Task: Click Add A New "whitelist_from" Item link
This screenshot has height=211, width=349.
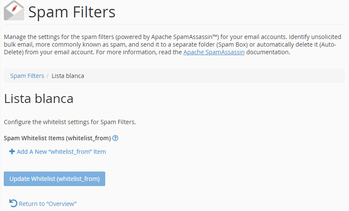Action: point(61,152)
